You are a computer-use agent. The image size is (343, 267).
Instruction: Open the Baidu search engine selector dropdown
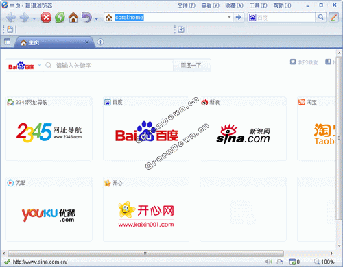click(40, 66)
